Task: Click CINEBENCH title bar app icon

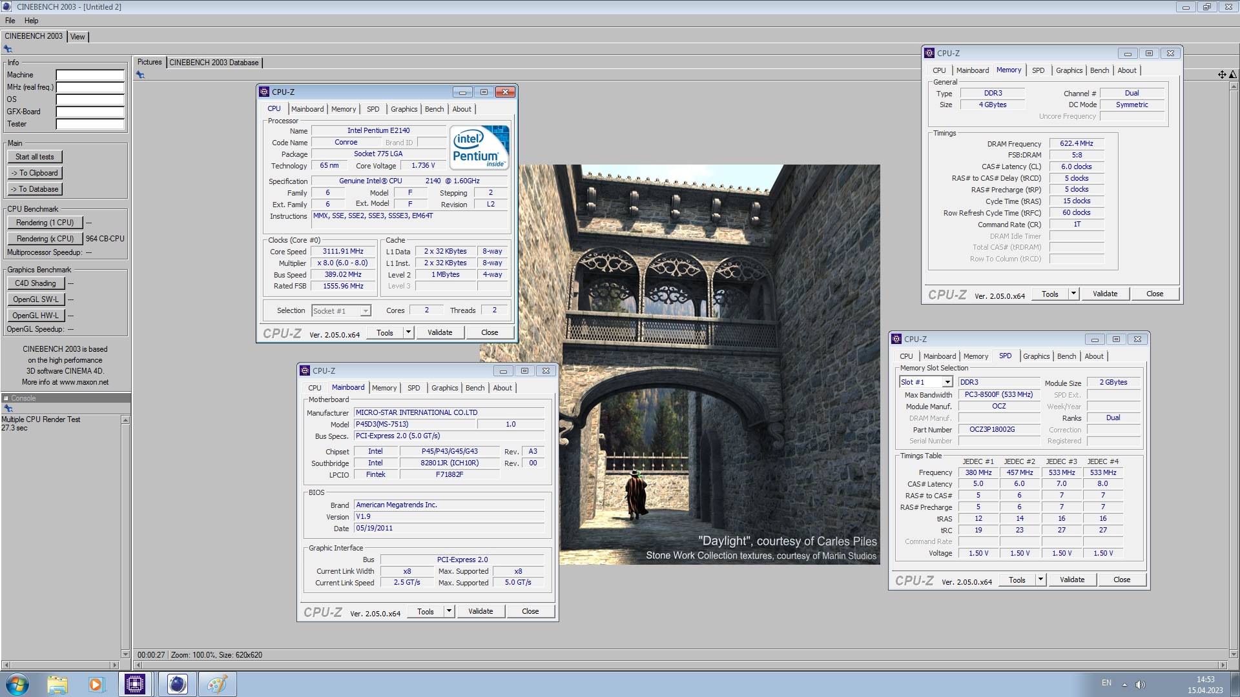Action: (6, 6)
